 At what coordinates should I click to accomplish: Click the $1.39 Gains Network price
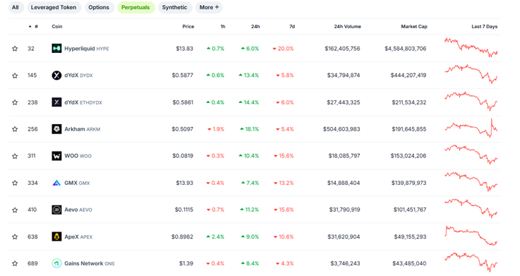pos(186,263)
